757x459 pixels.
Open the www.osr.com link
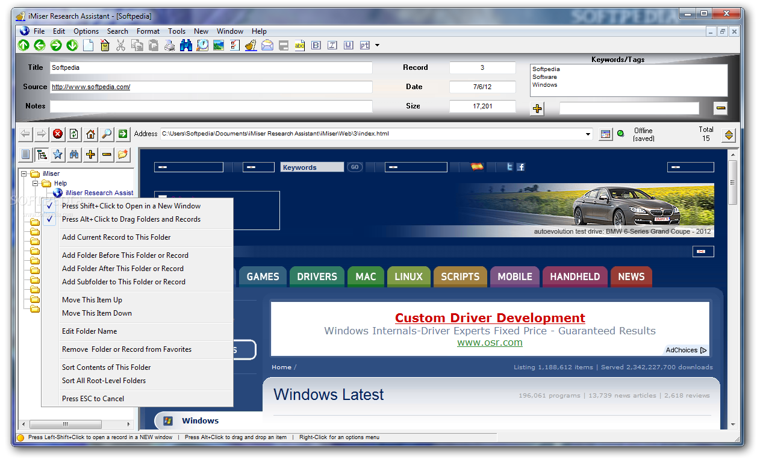[x=490, y=342]
